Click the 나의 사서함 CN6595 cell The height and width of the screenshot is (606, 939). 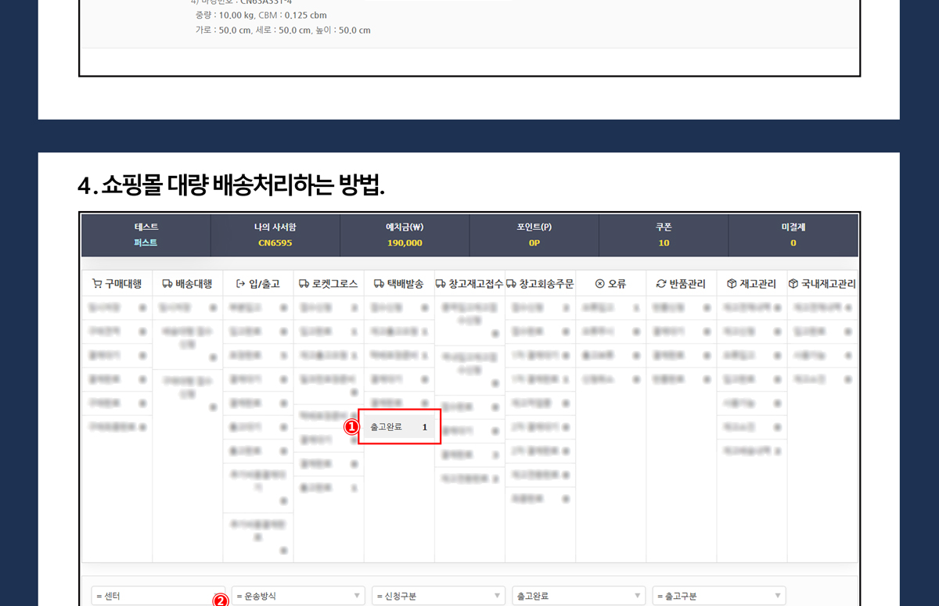point(275,235)
